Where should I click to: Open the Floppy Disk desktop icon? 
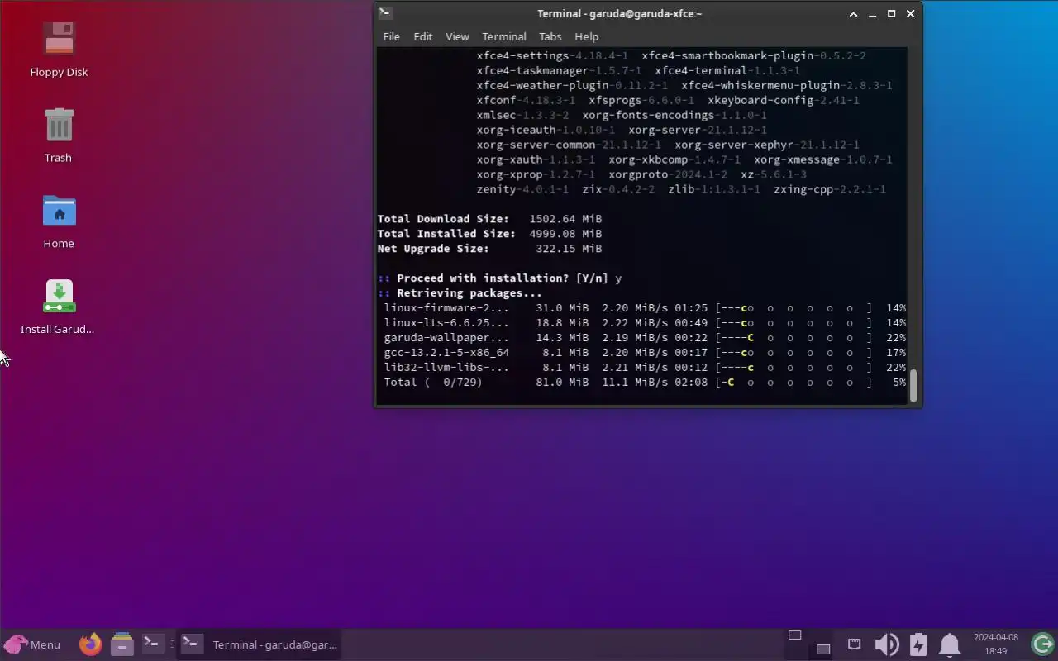59,50
